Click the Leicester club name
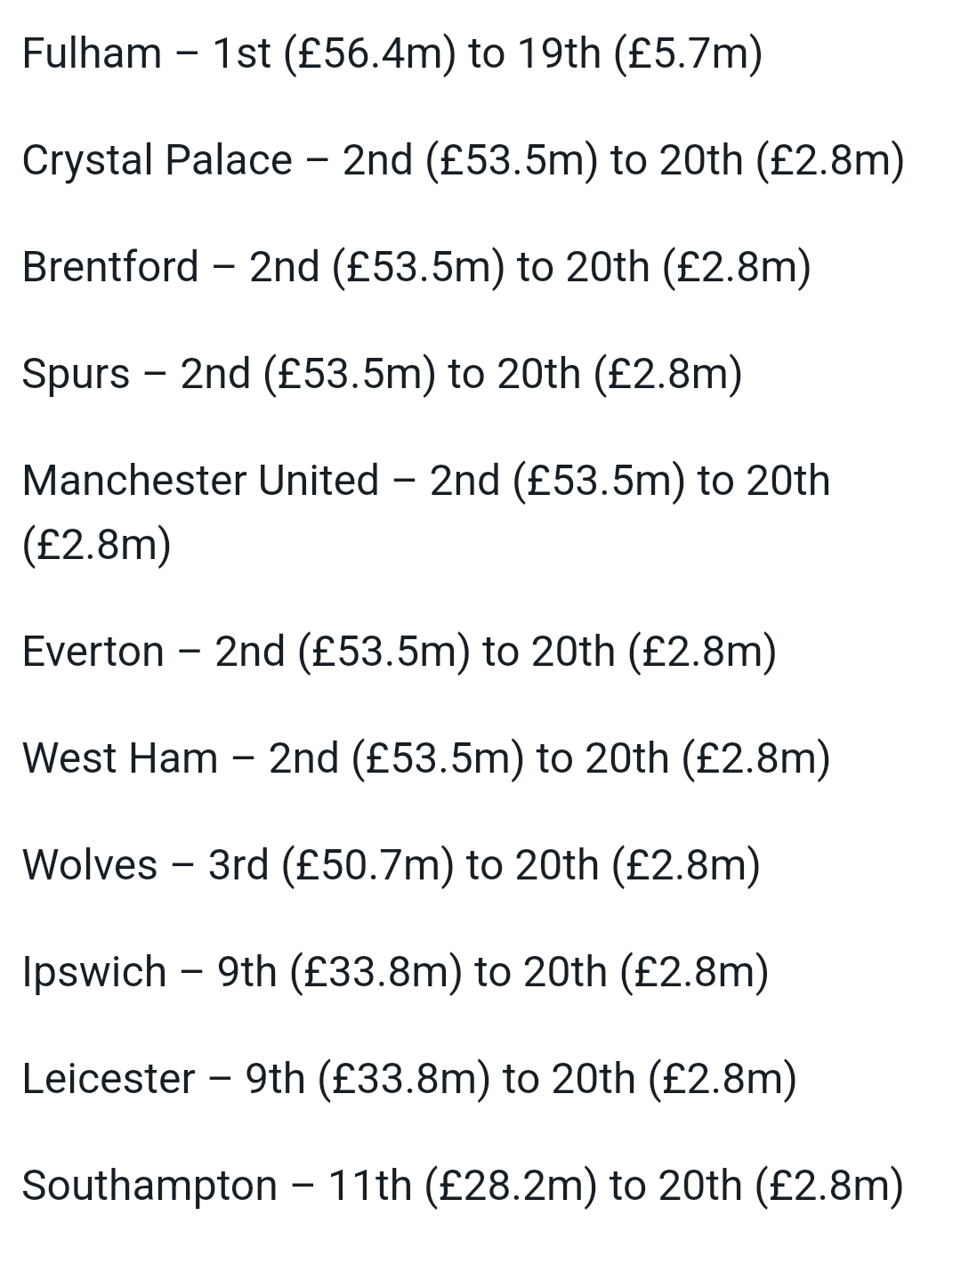 click(x=109, y=1079)
